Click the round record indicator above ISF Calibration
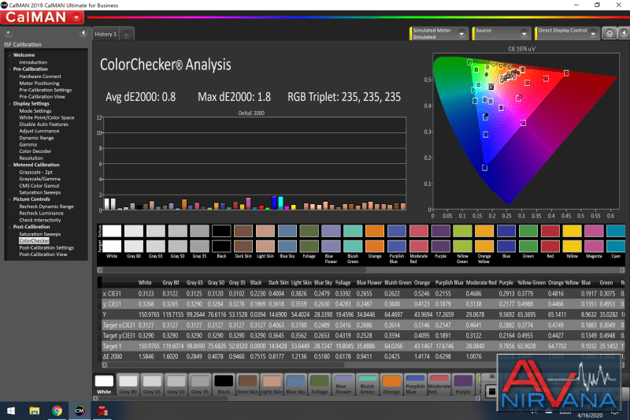Viewport: 630px width, 420px height. pyautogui.click(x=8, y=33)
